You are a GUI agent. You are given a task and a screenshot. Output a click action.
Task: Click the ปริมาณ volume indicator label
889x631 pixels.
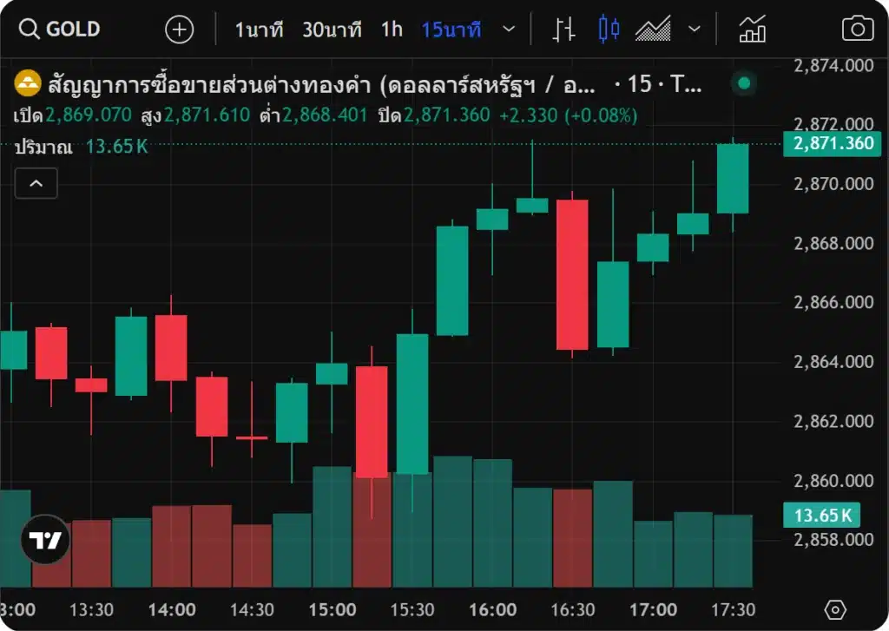point(43,147)
